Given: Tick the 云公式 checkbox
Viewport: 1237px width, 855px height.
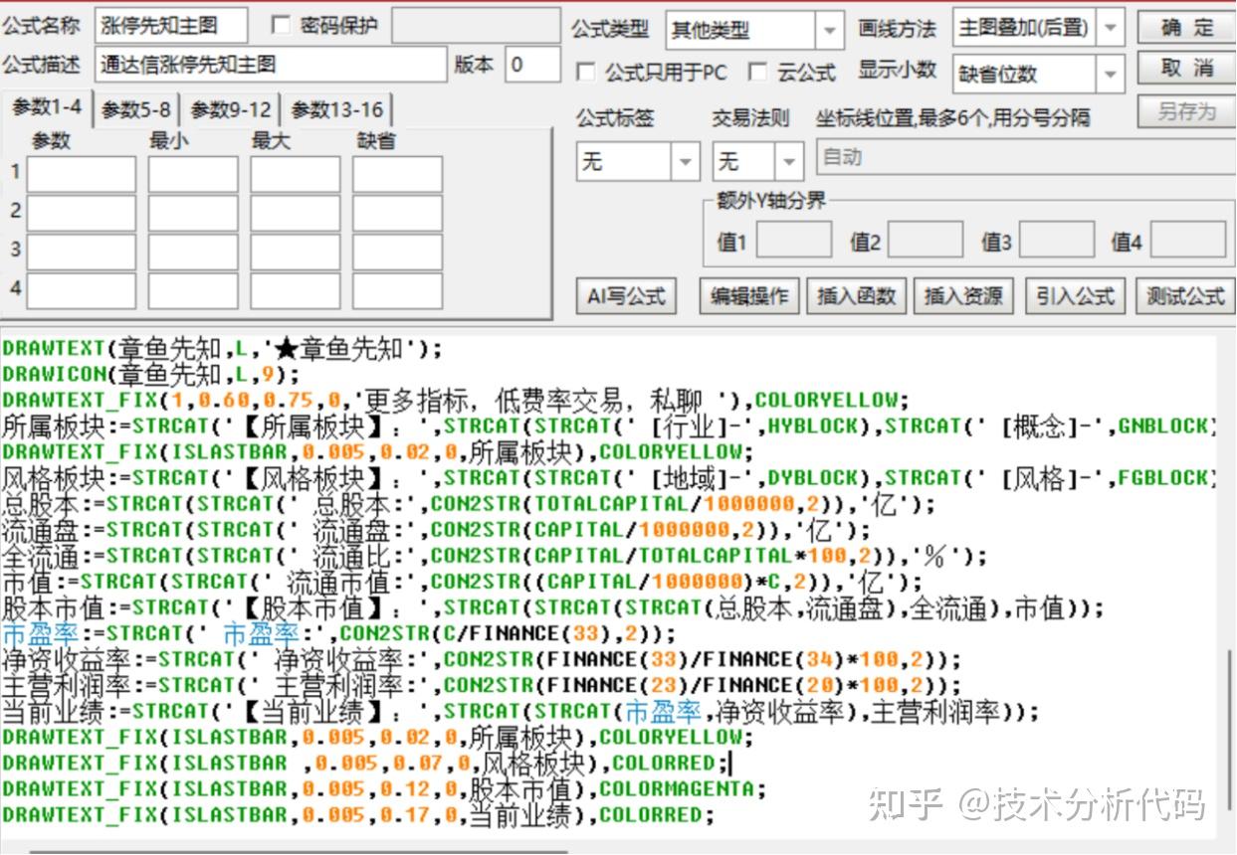Looking at the screenshot, I should [758, 73].
